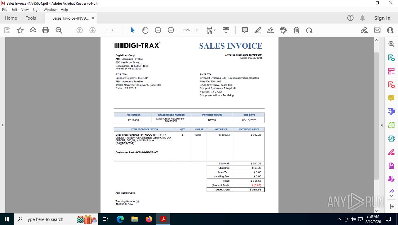Open the Edit menu
Image resolution: width=398 pixels, height=225 pixels.
coord(14,10)
